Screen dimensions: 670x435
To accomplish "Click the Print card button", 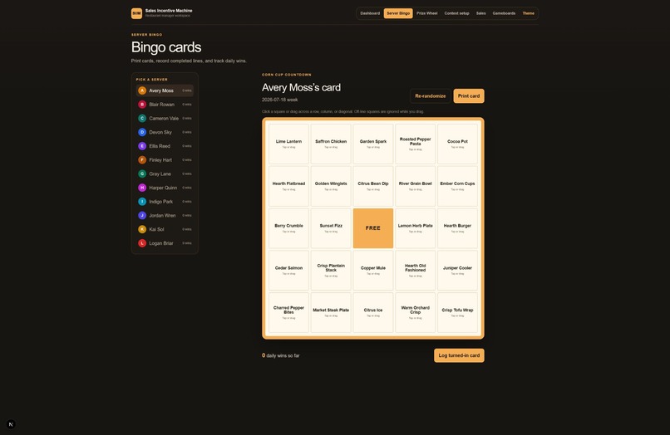I will pos(469,96).
